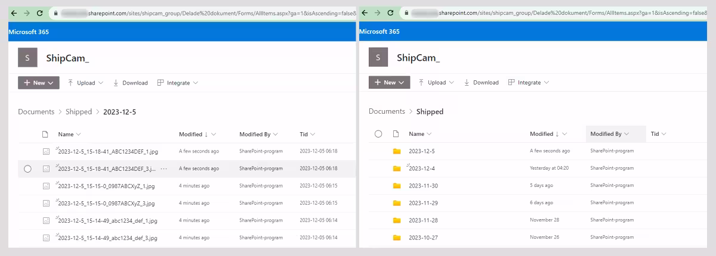Select all items circle in right window header

click(378, 134)
